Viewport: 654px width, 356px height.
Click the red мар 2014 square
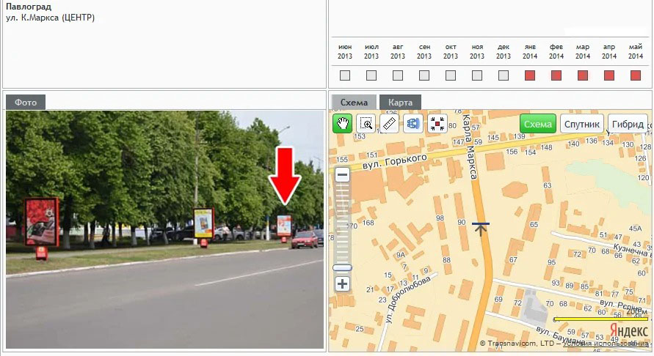[x=583, y=75]
